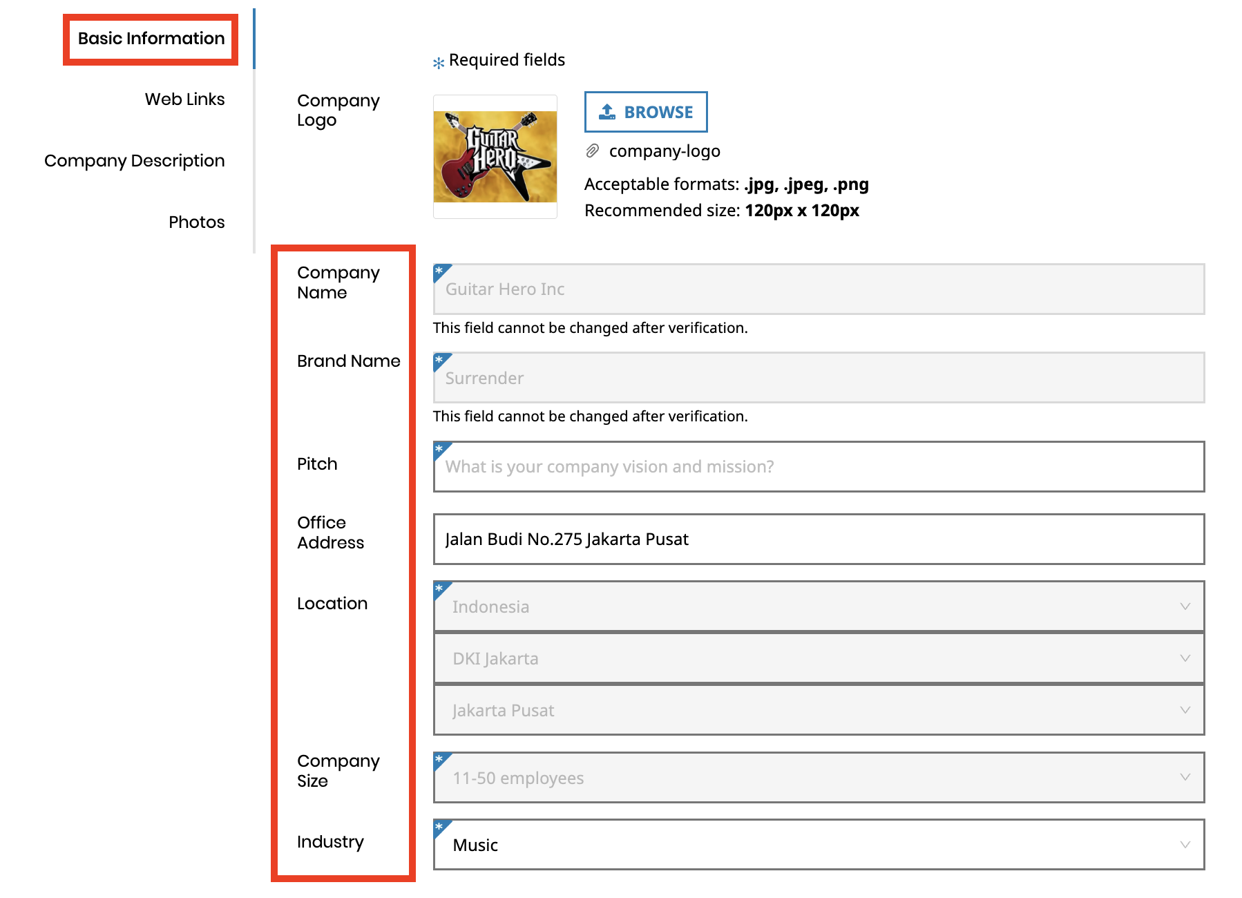Click the Brand Name label
The width and height of the screenshot is (1242, 898).
click(349, 361)
